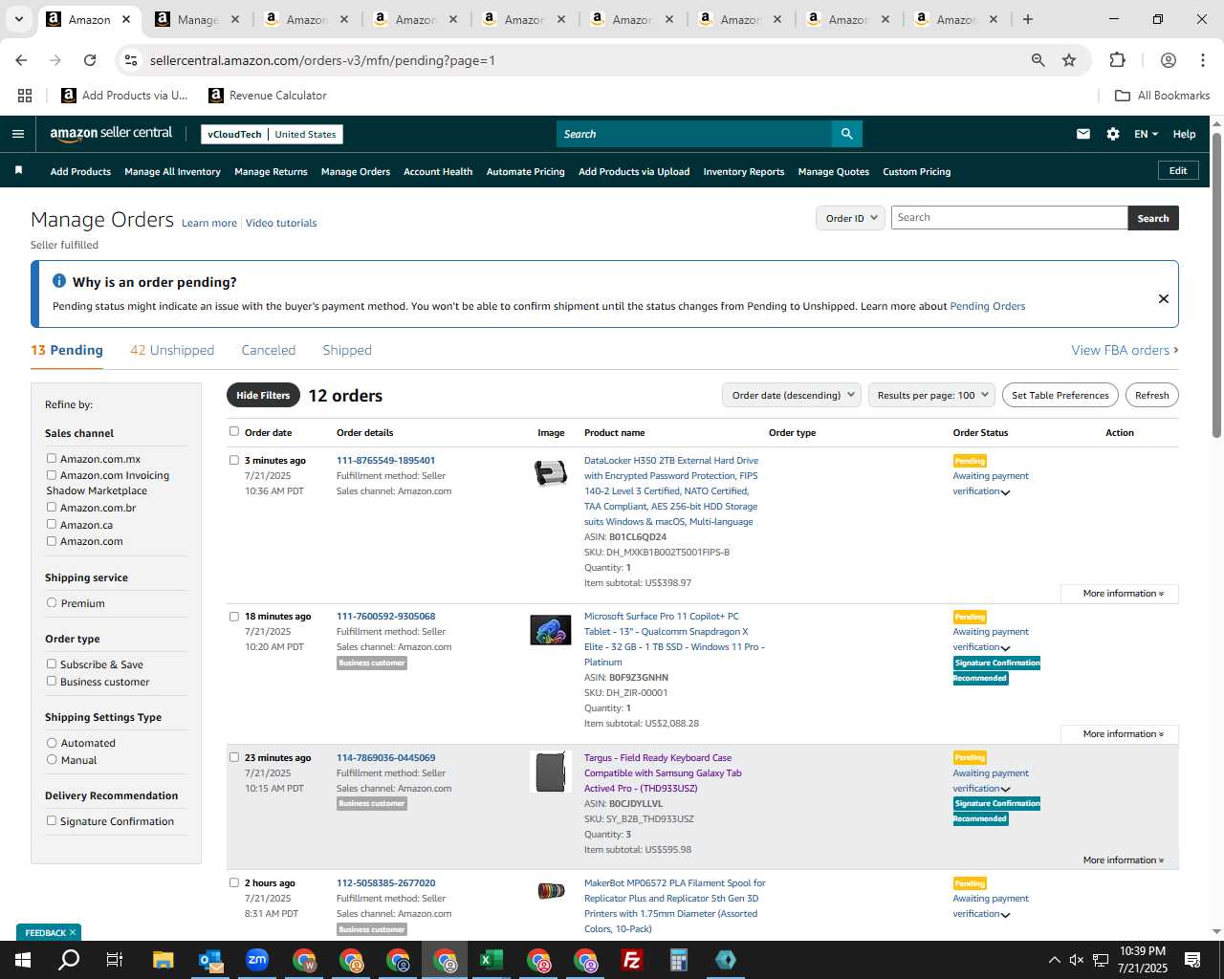Open the 'Add Products via U...' bookmark
The width and height of the screenshot is (1224, 979).
click(124, 96)
